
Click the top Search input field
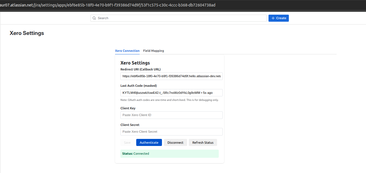pos(179,18)
